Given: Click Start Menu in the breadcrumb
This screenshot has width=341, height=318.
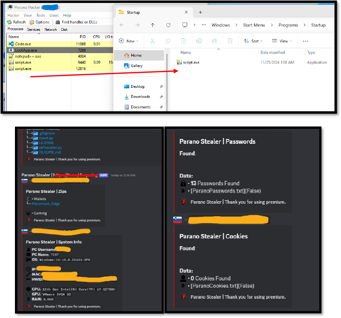Looking at the screenshot, I should 254,25.
